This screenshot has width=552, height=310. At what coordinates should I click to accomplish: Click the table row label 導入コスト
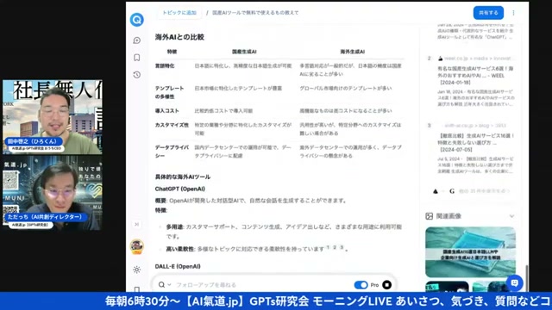pos(166,111)
